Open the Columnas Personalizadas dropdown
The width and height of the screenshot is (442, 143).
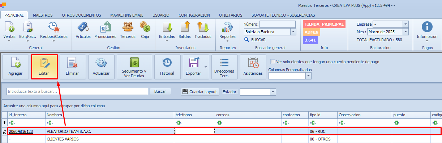(x=308, y=76)
